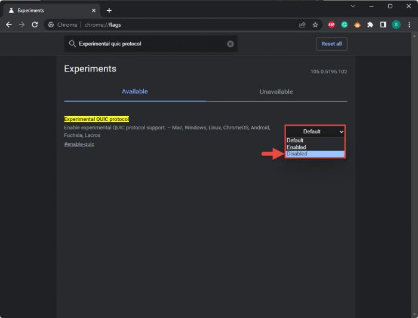The width and height of the screenshot is (418, 318).
Task: Choose Enabled from the dropdown list
Action: pos(315,147)
